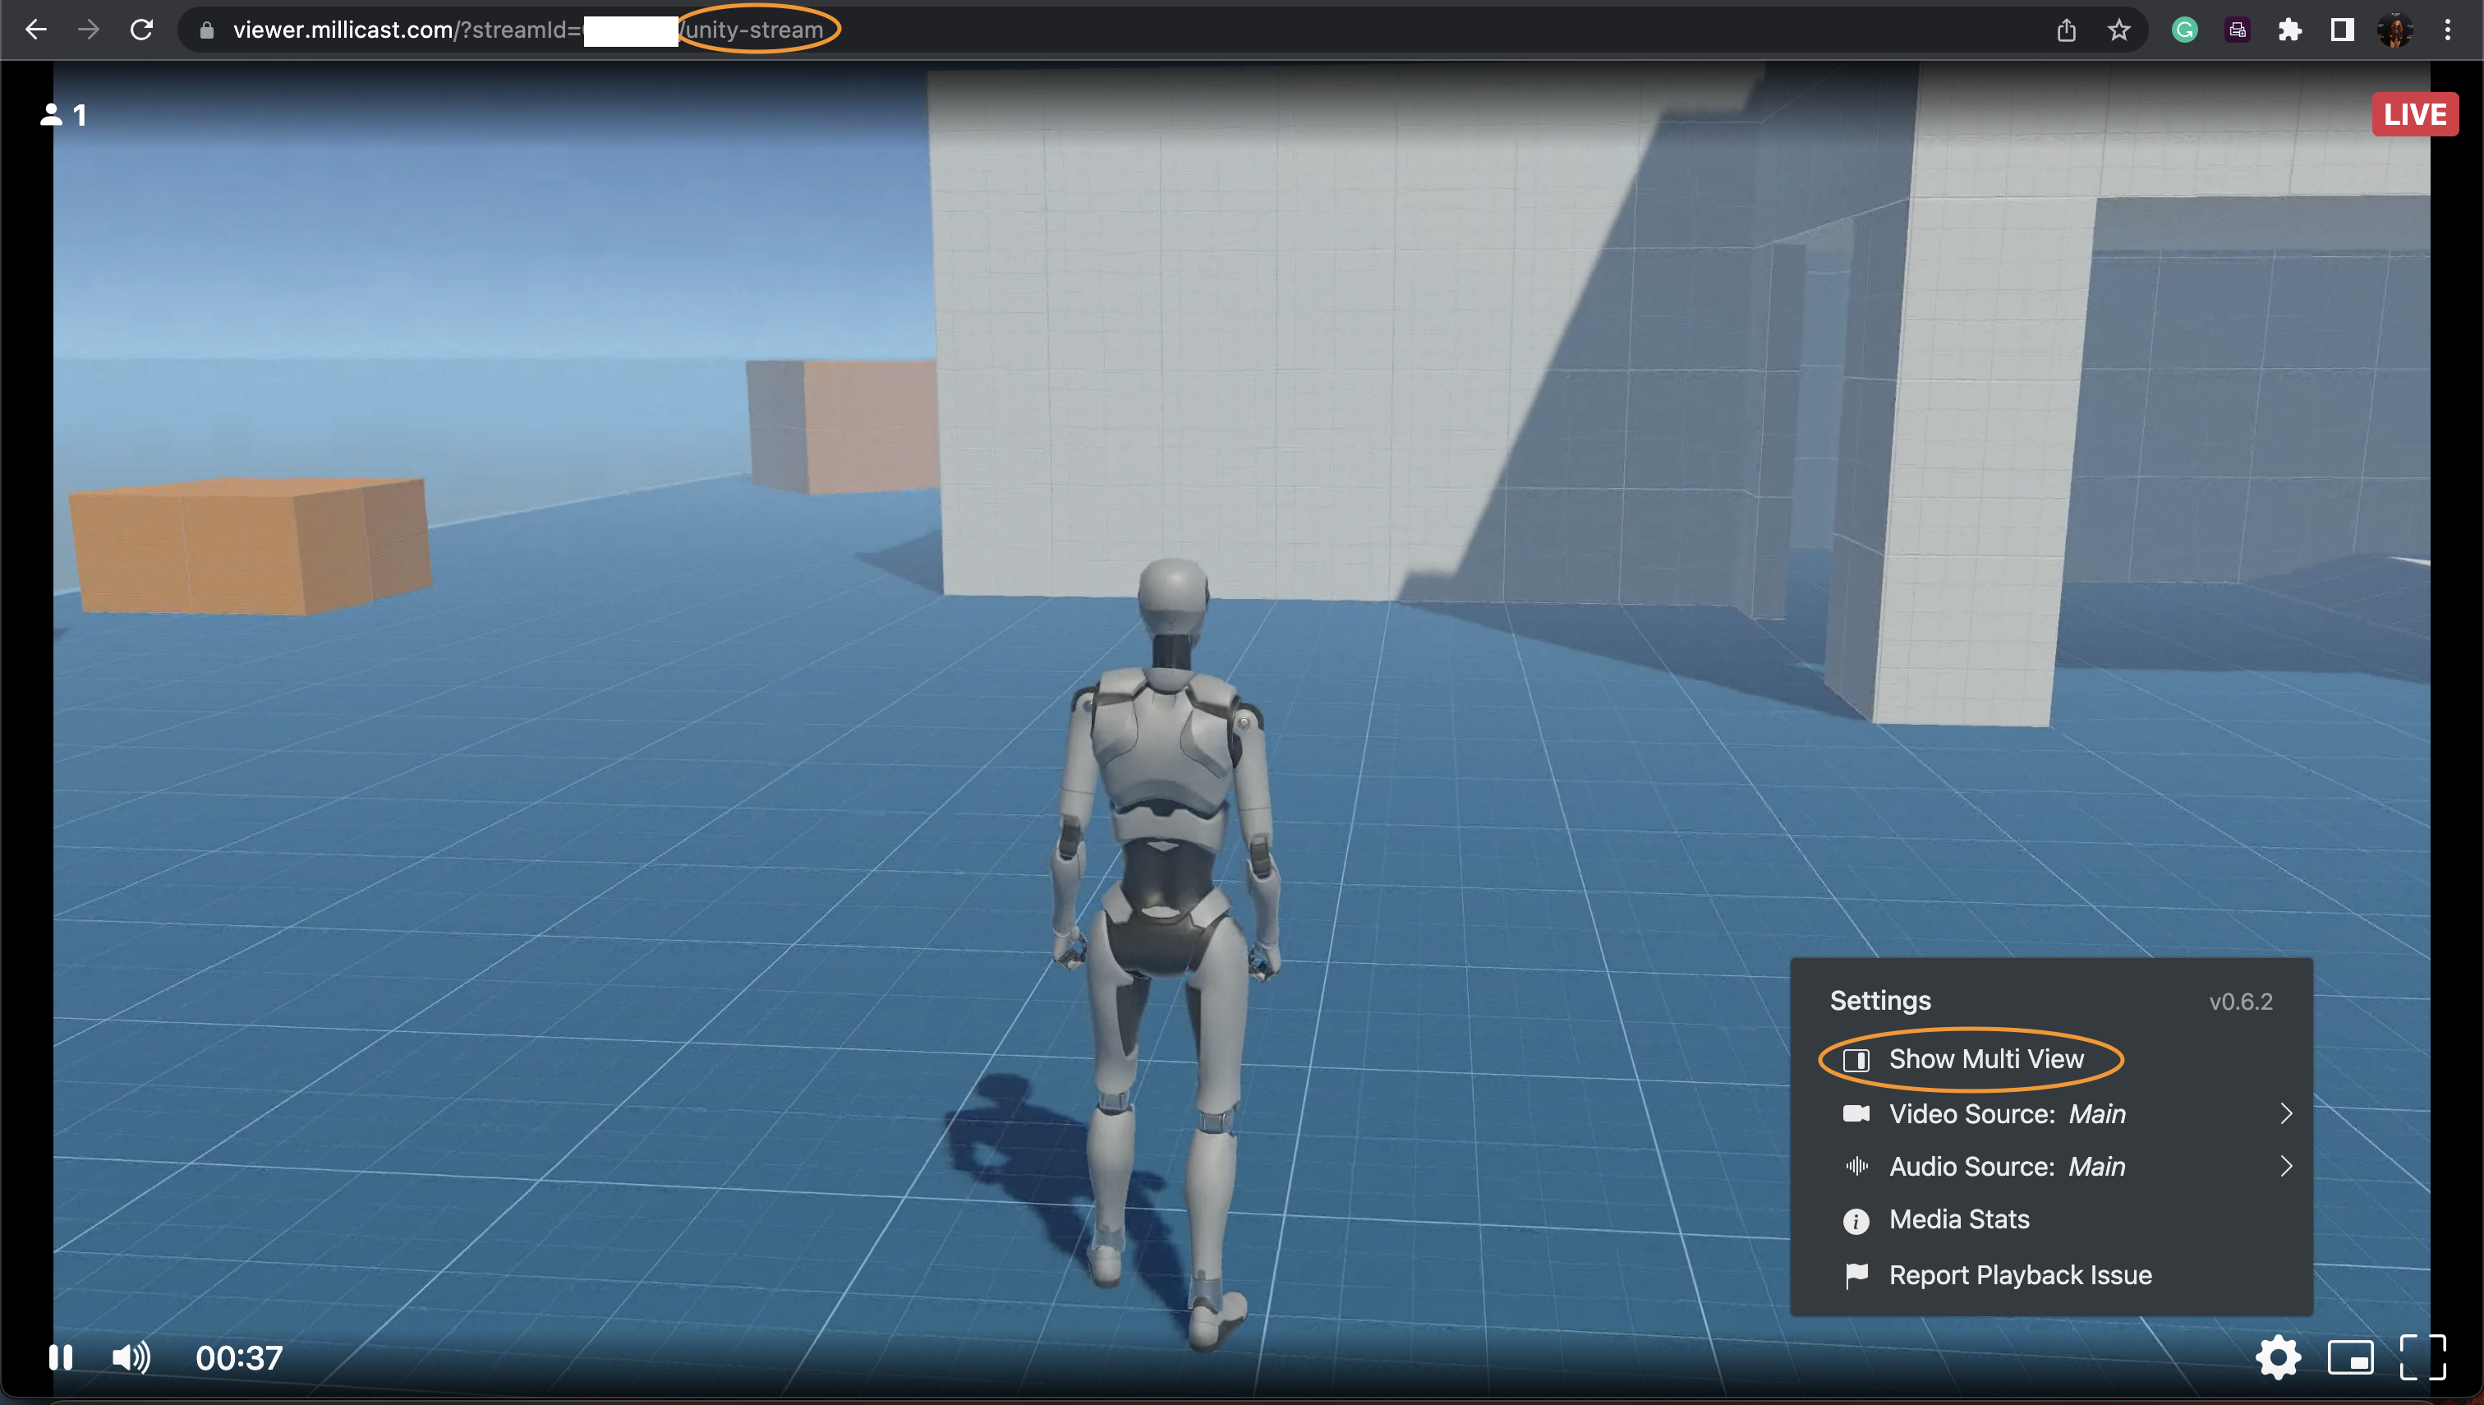Open the browser extensions puzzle icon
The height and width of the screenshot is (1405, 2484).
pyautogui.click(x=2290, y=30)
